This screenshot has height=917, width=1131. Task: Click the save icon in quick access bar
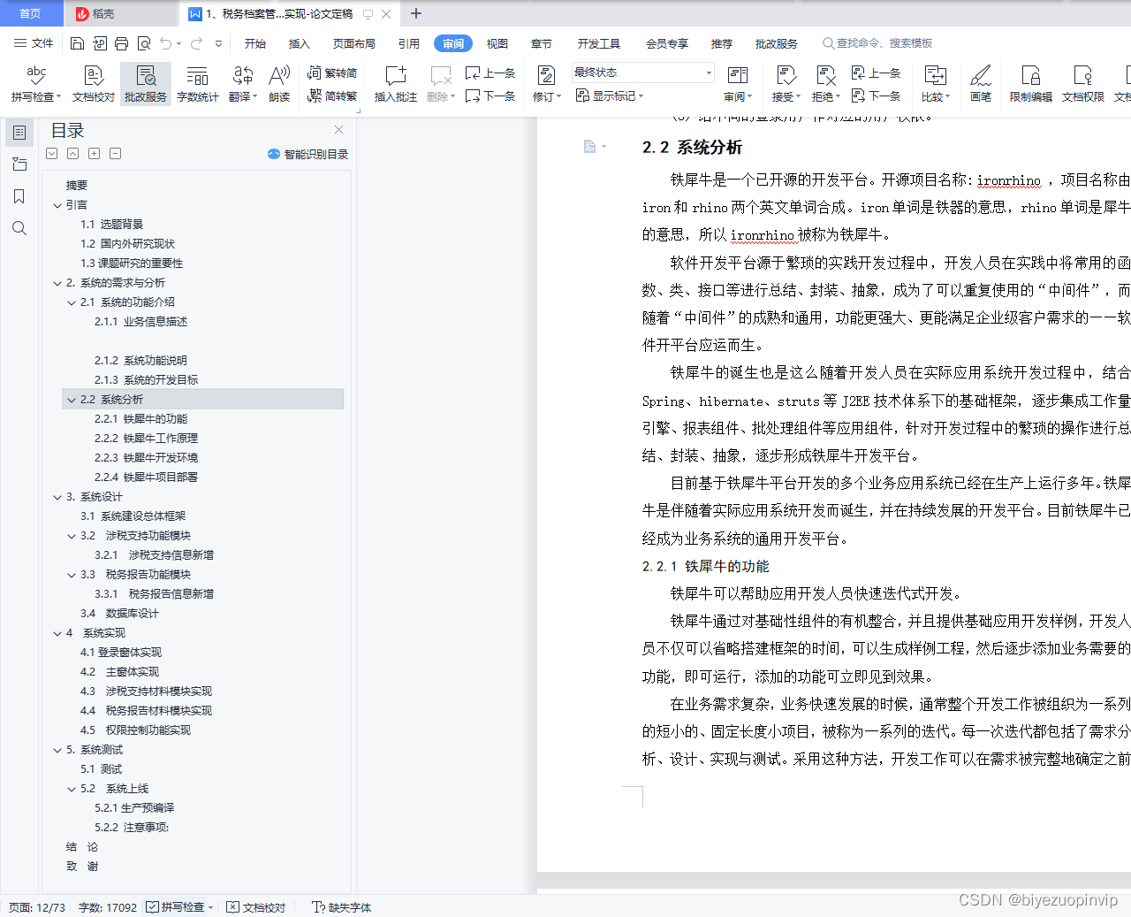77,43
